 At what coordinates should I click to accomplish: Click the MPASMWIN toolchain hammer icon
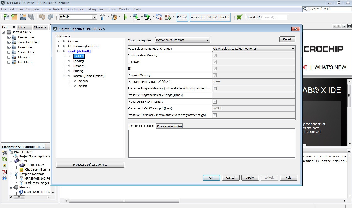click(x=22, y=178)
